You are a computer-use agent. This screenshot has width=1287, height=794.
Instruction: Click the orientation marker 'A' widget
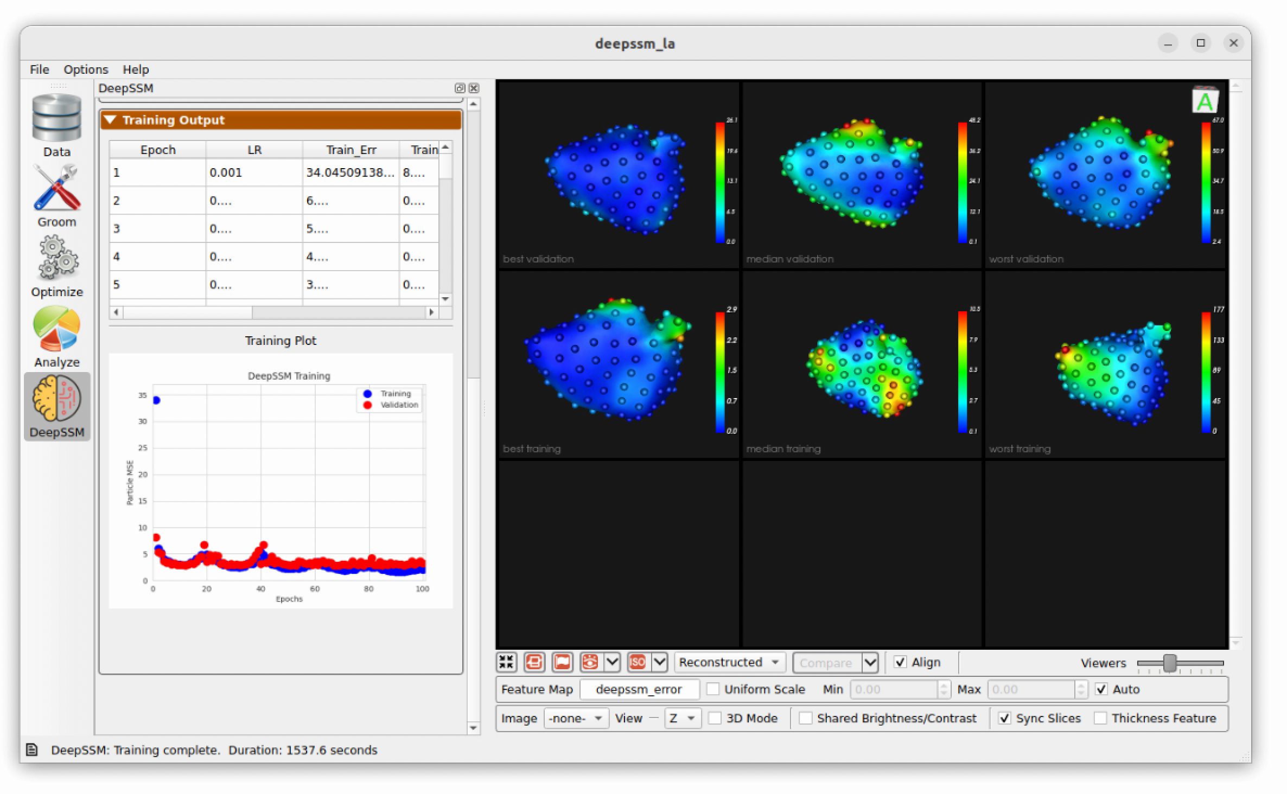click(x=1205, y=100)
